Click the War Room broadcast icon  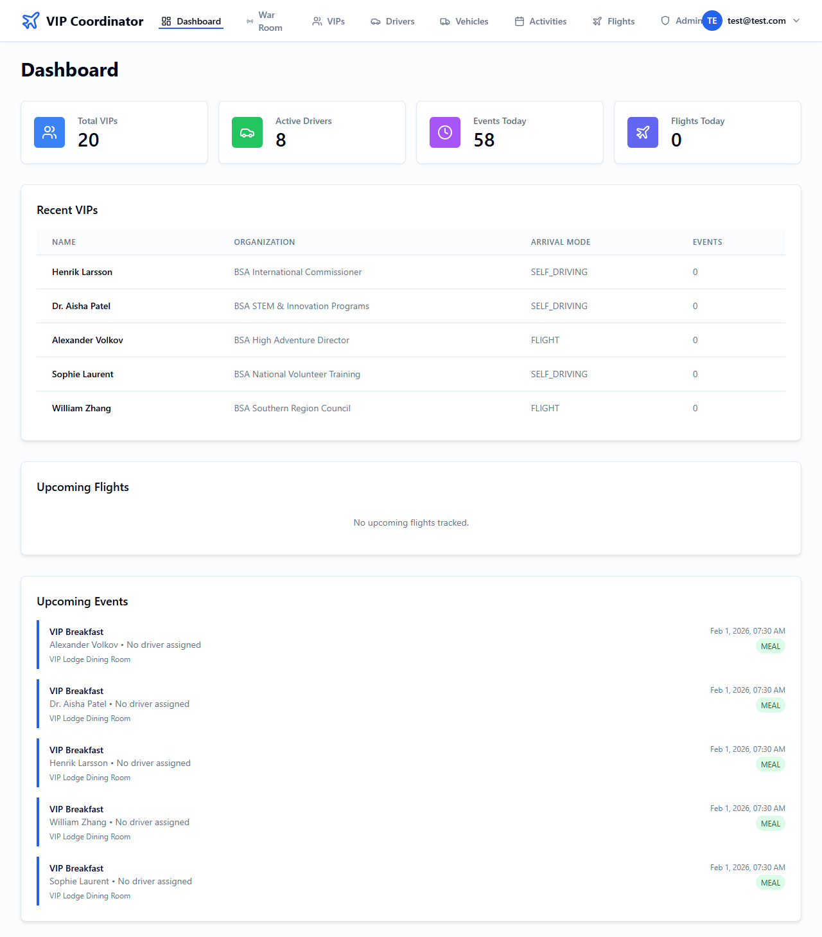click(250, 21)
